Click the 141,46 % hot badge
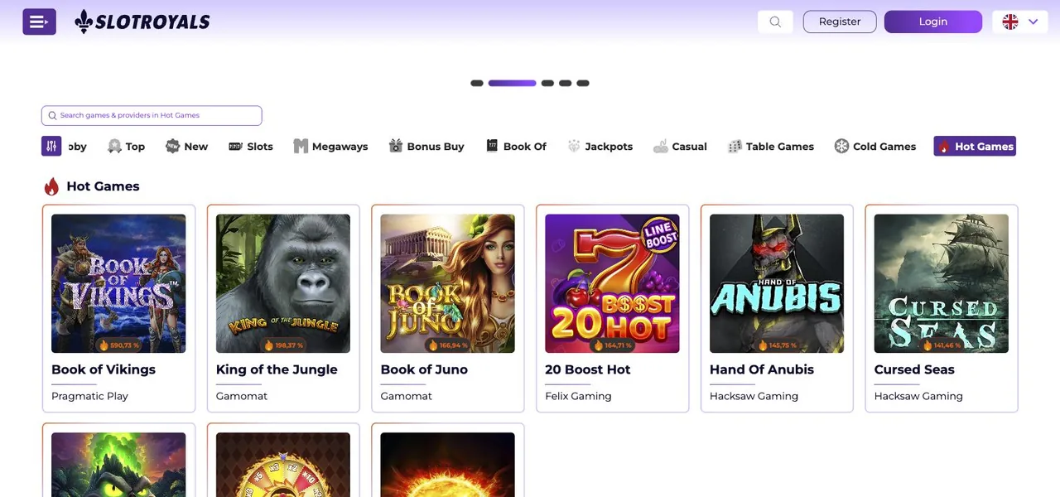 click(x=942, y=345)
